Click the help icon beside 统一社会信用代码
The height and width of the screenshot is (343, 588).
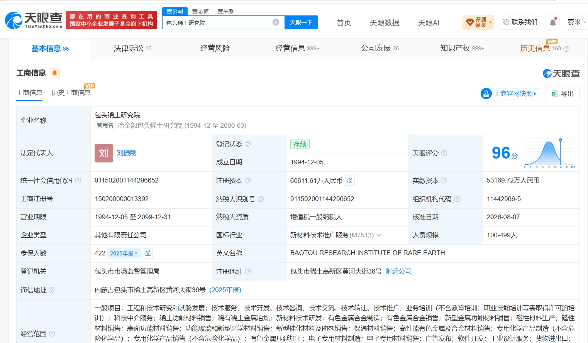point(78,181)
